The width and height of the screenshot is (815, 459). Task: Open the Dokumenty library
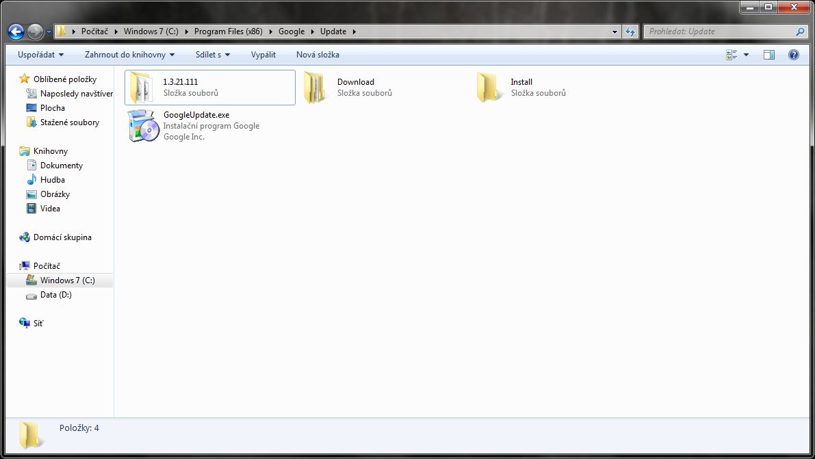(62, 166)
